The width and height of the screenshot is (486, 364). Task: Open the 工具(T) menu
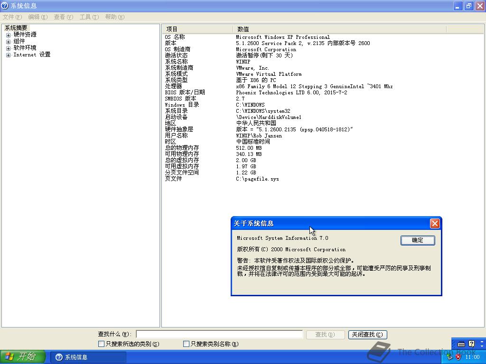(89, 17)
